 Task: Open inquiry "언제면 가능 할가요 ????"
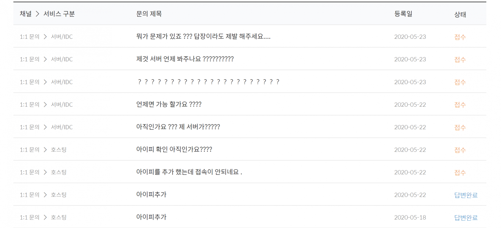click(x=169, y=104)
